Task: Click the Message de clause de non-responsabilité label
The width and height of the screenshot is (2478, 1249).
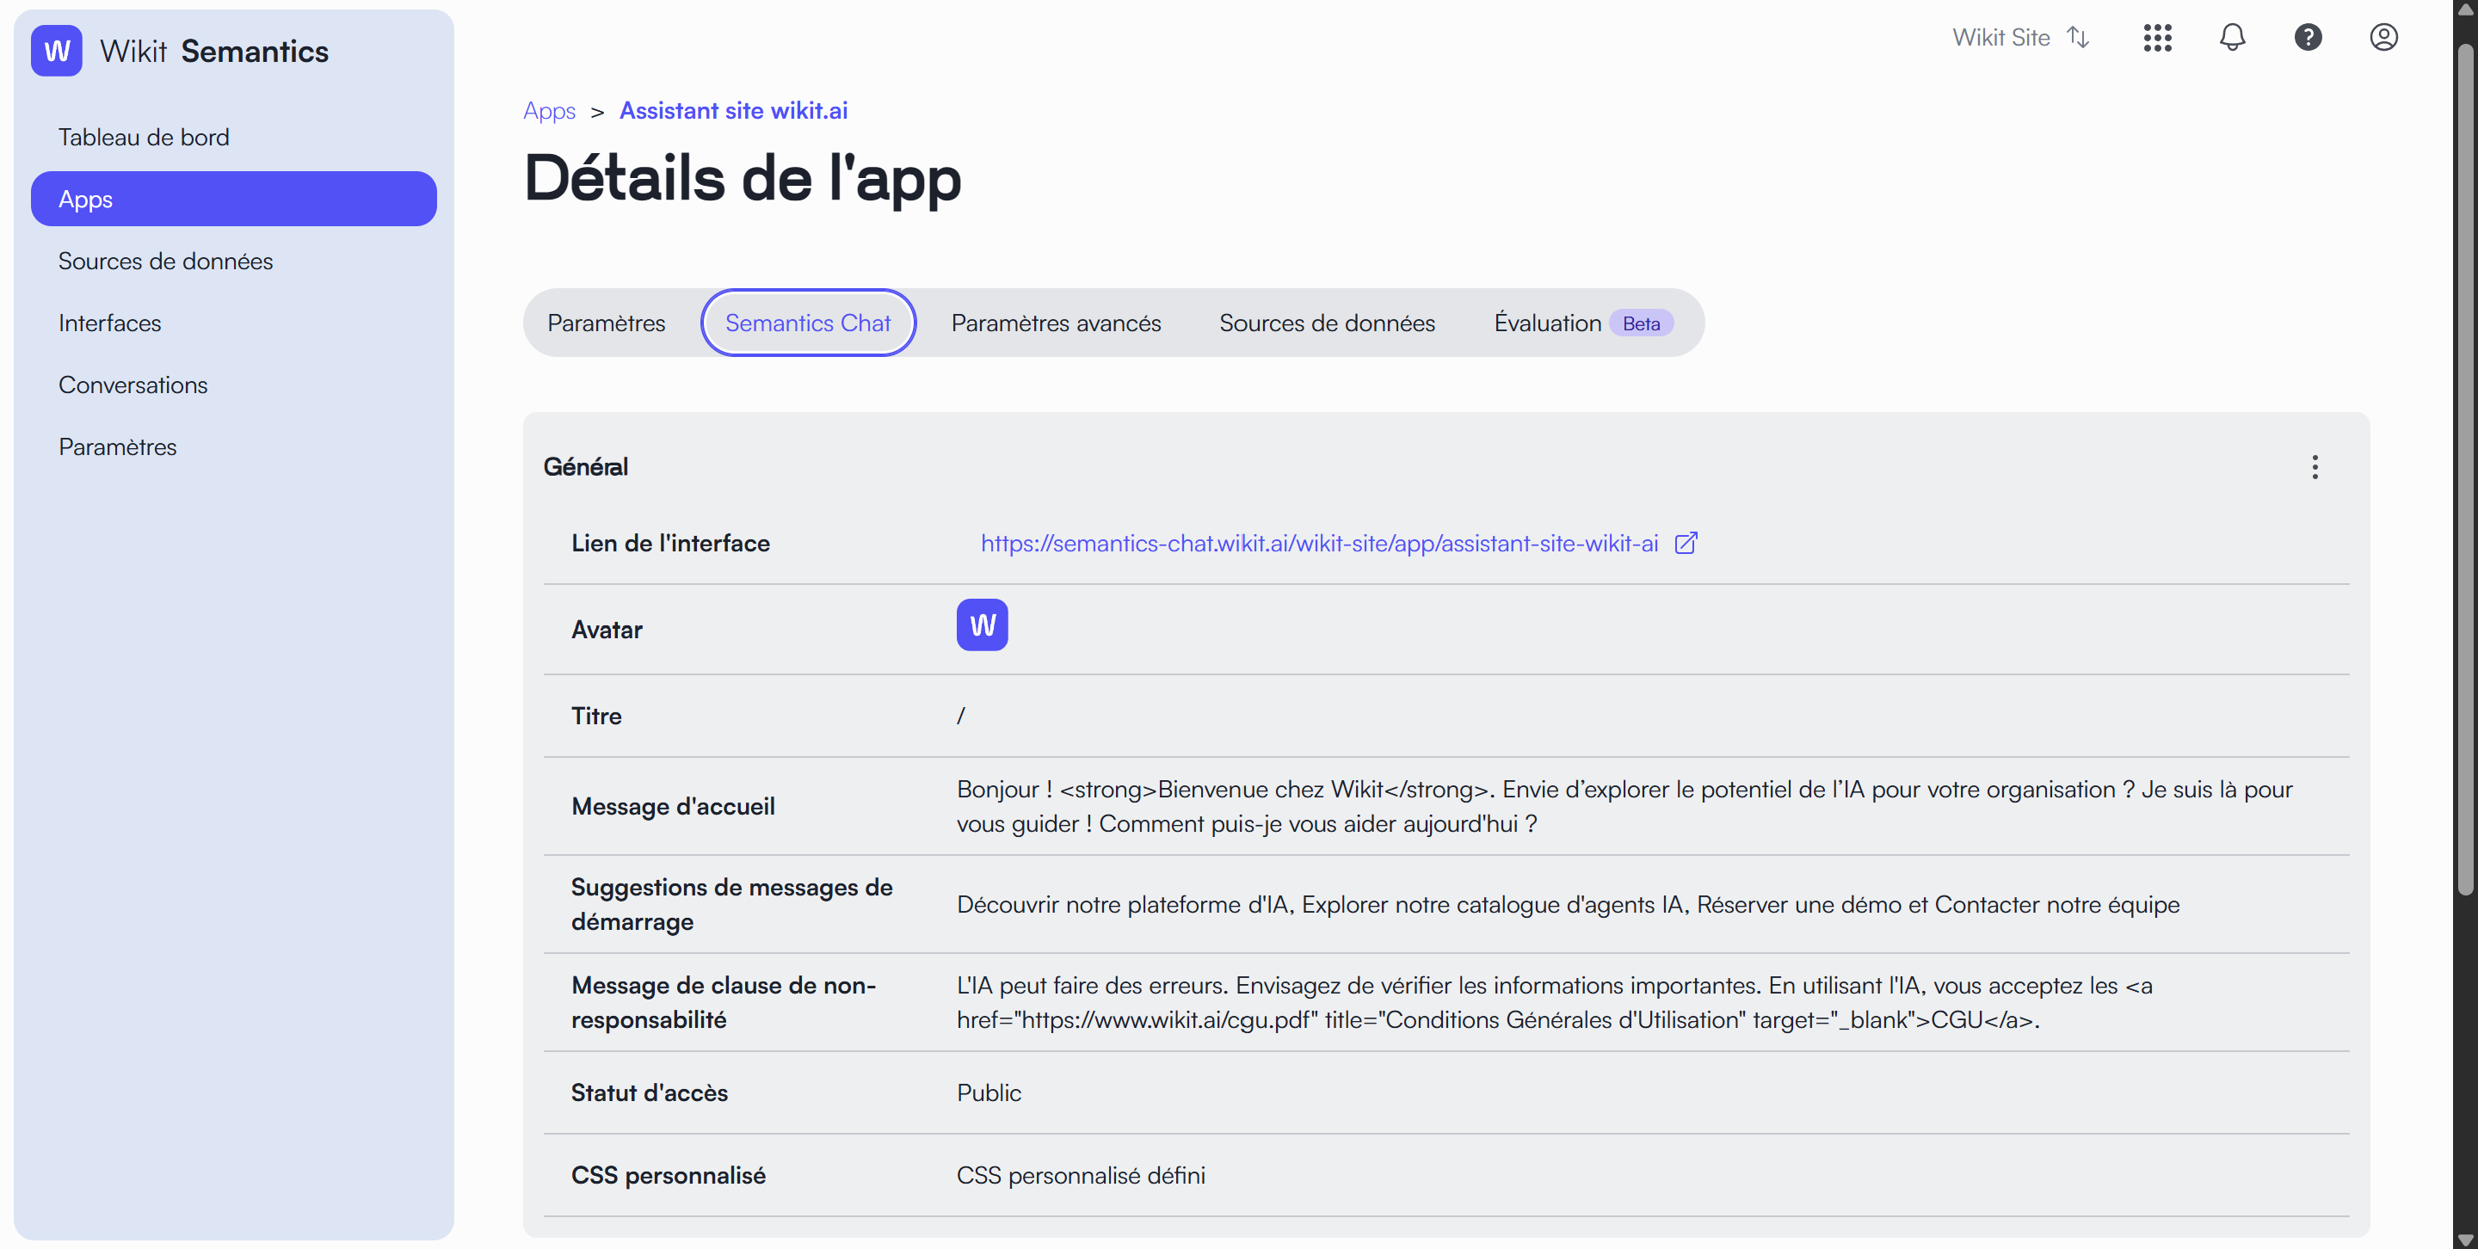Action: click(724, 1003)
